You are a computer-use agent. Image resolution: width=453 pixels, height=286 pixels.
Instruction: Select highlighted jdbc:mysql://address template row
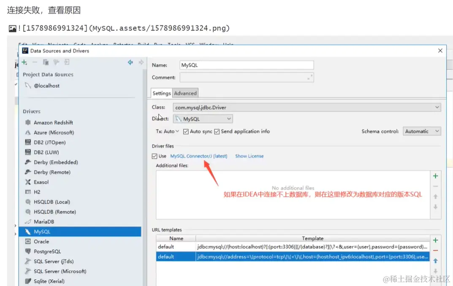point(293,257)
